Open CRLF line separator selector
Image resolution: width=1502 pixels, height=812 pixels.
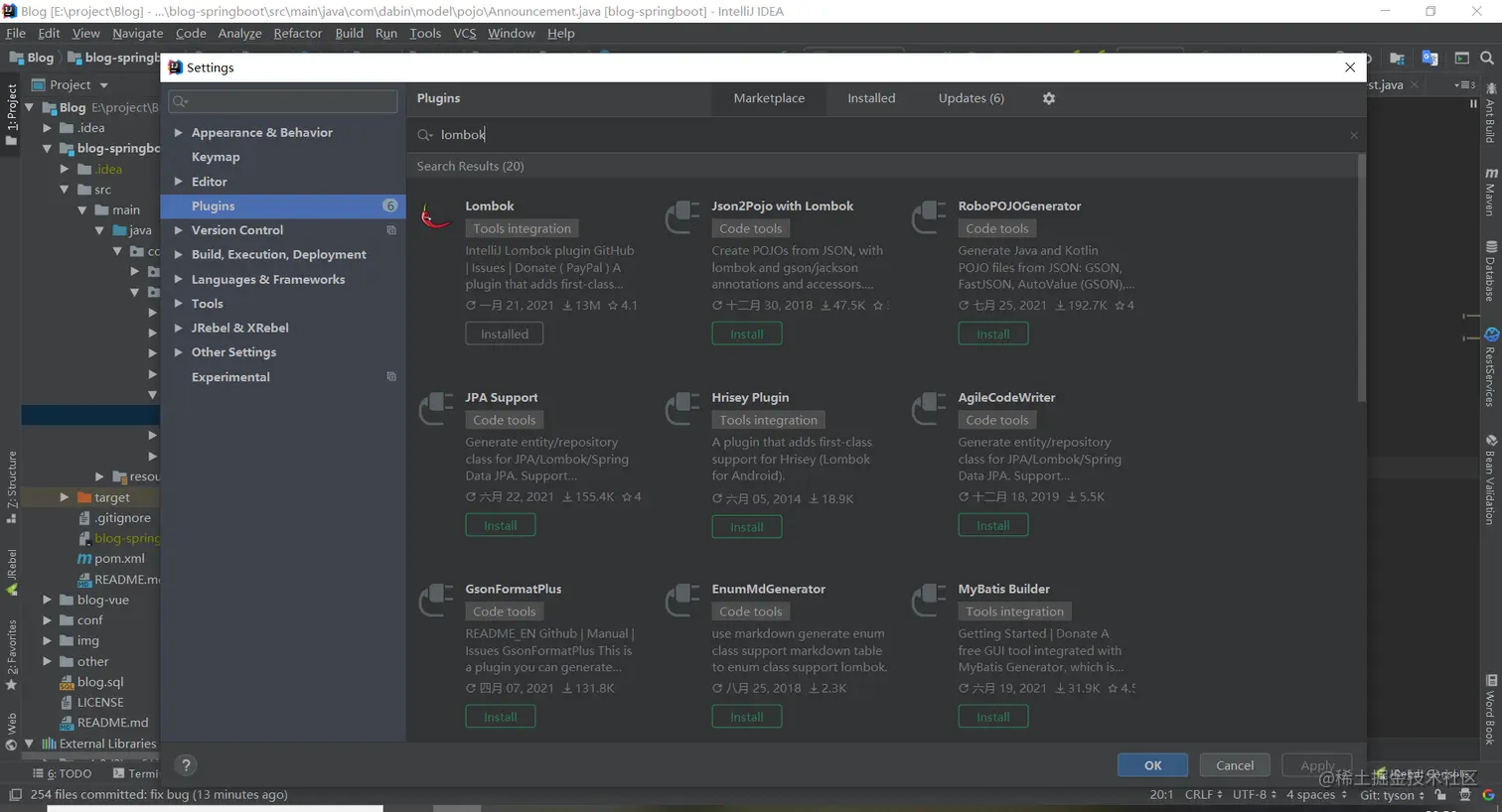tap(1203, 795)
